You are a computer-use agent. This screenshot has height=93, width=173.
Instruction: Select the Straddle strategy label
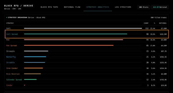tap(10, 63)
